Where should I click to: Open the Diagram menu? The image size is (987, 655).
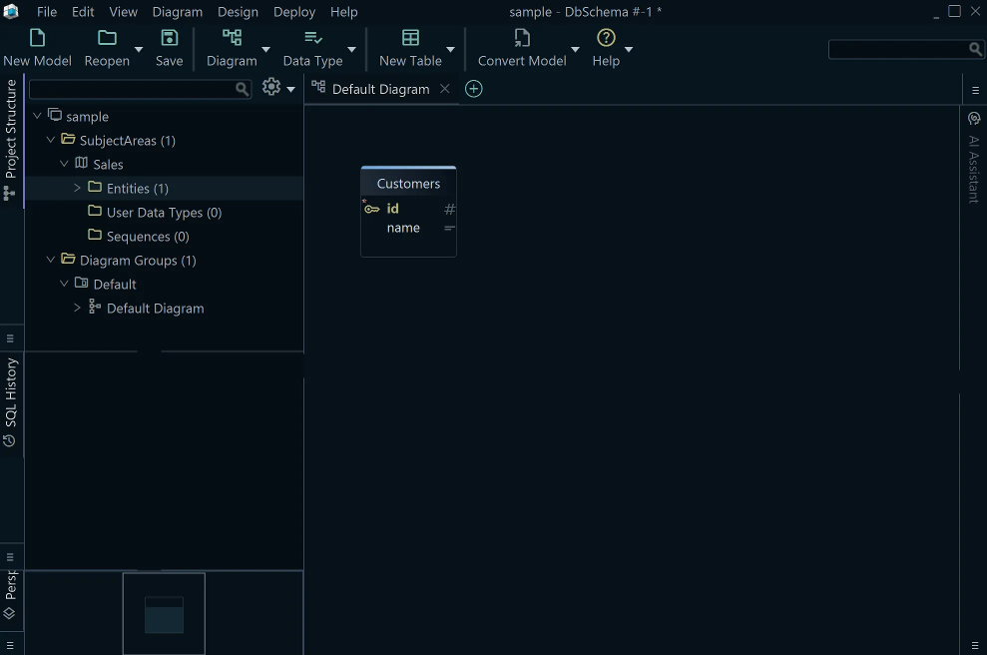177,12
